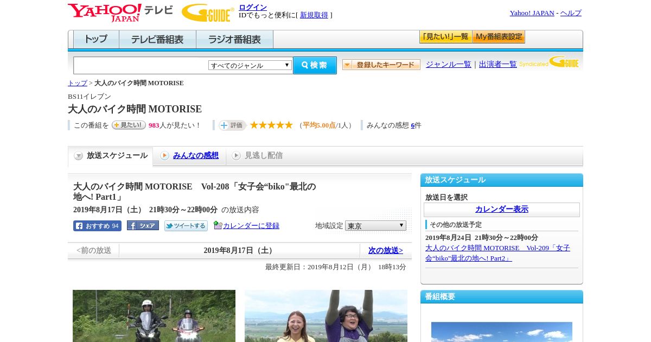651x342 pixels.
Task: Click the blue sky image under 番組概要
Action: click(502, 332)
